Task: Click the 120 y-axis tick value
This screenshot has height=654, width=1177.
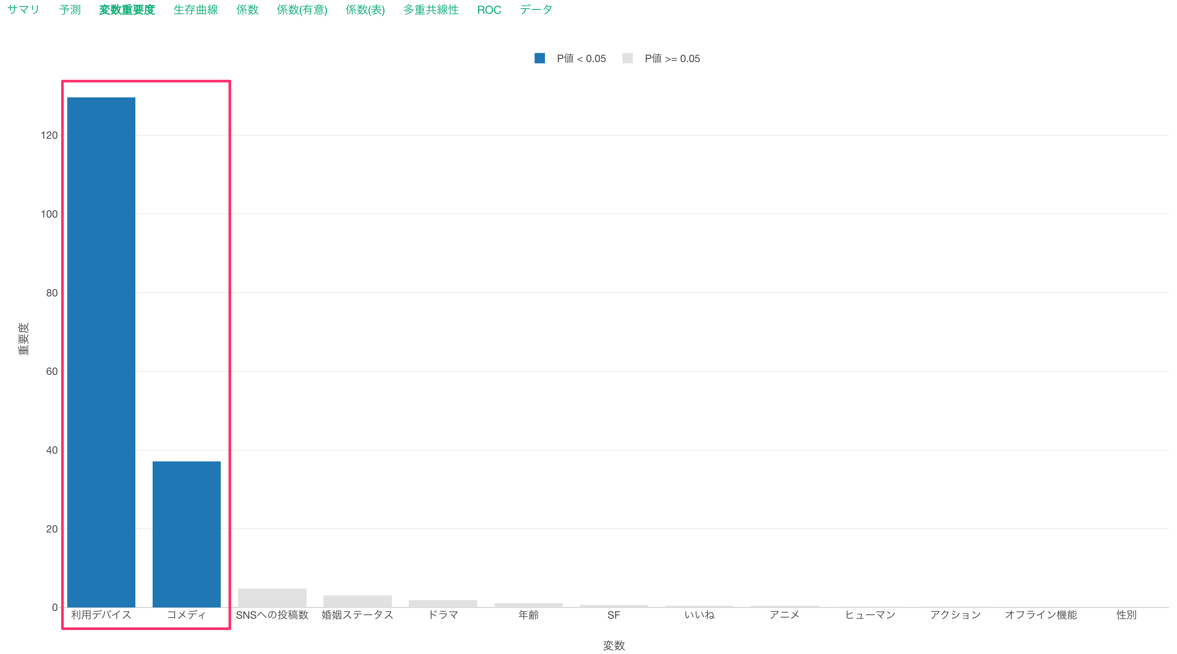Action: click(x=49, y=135)
